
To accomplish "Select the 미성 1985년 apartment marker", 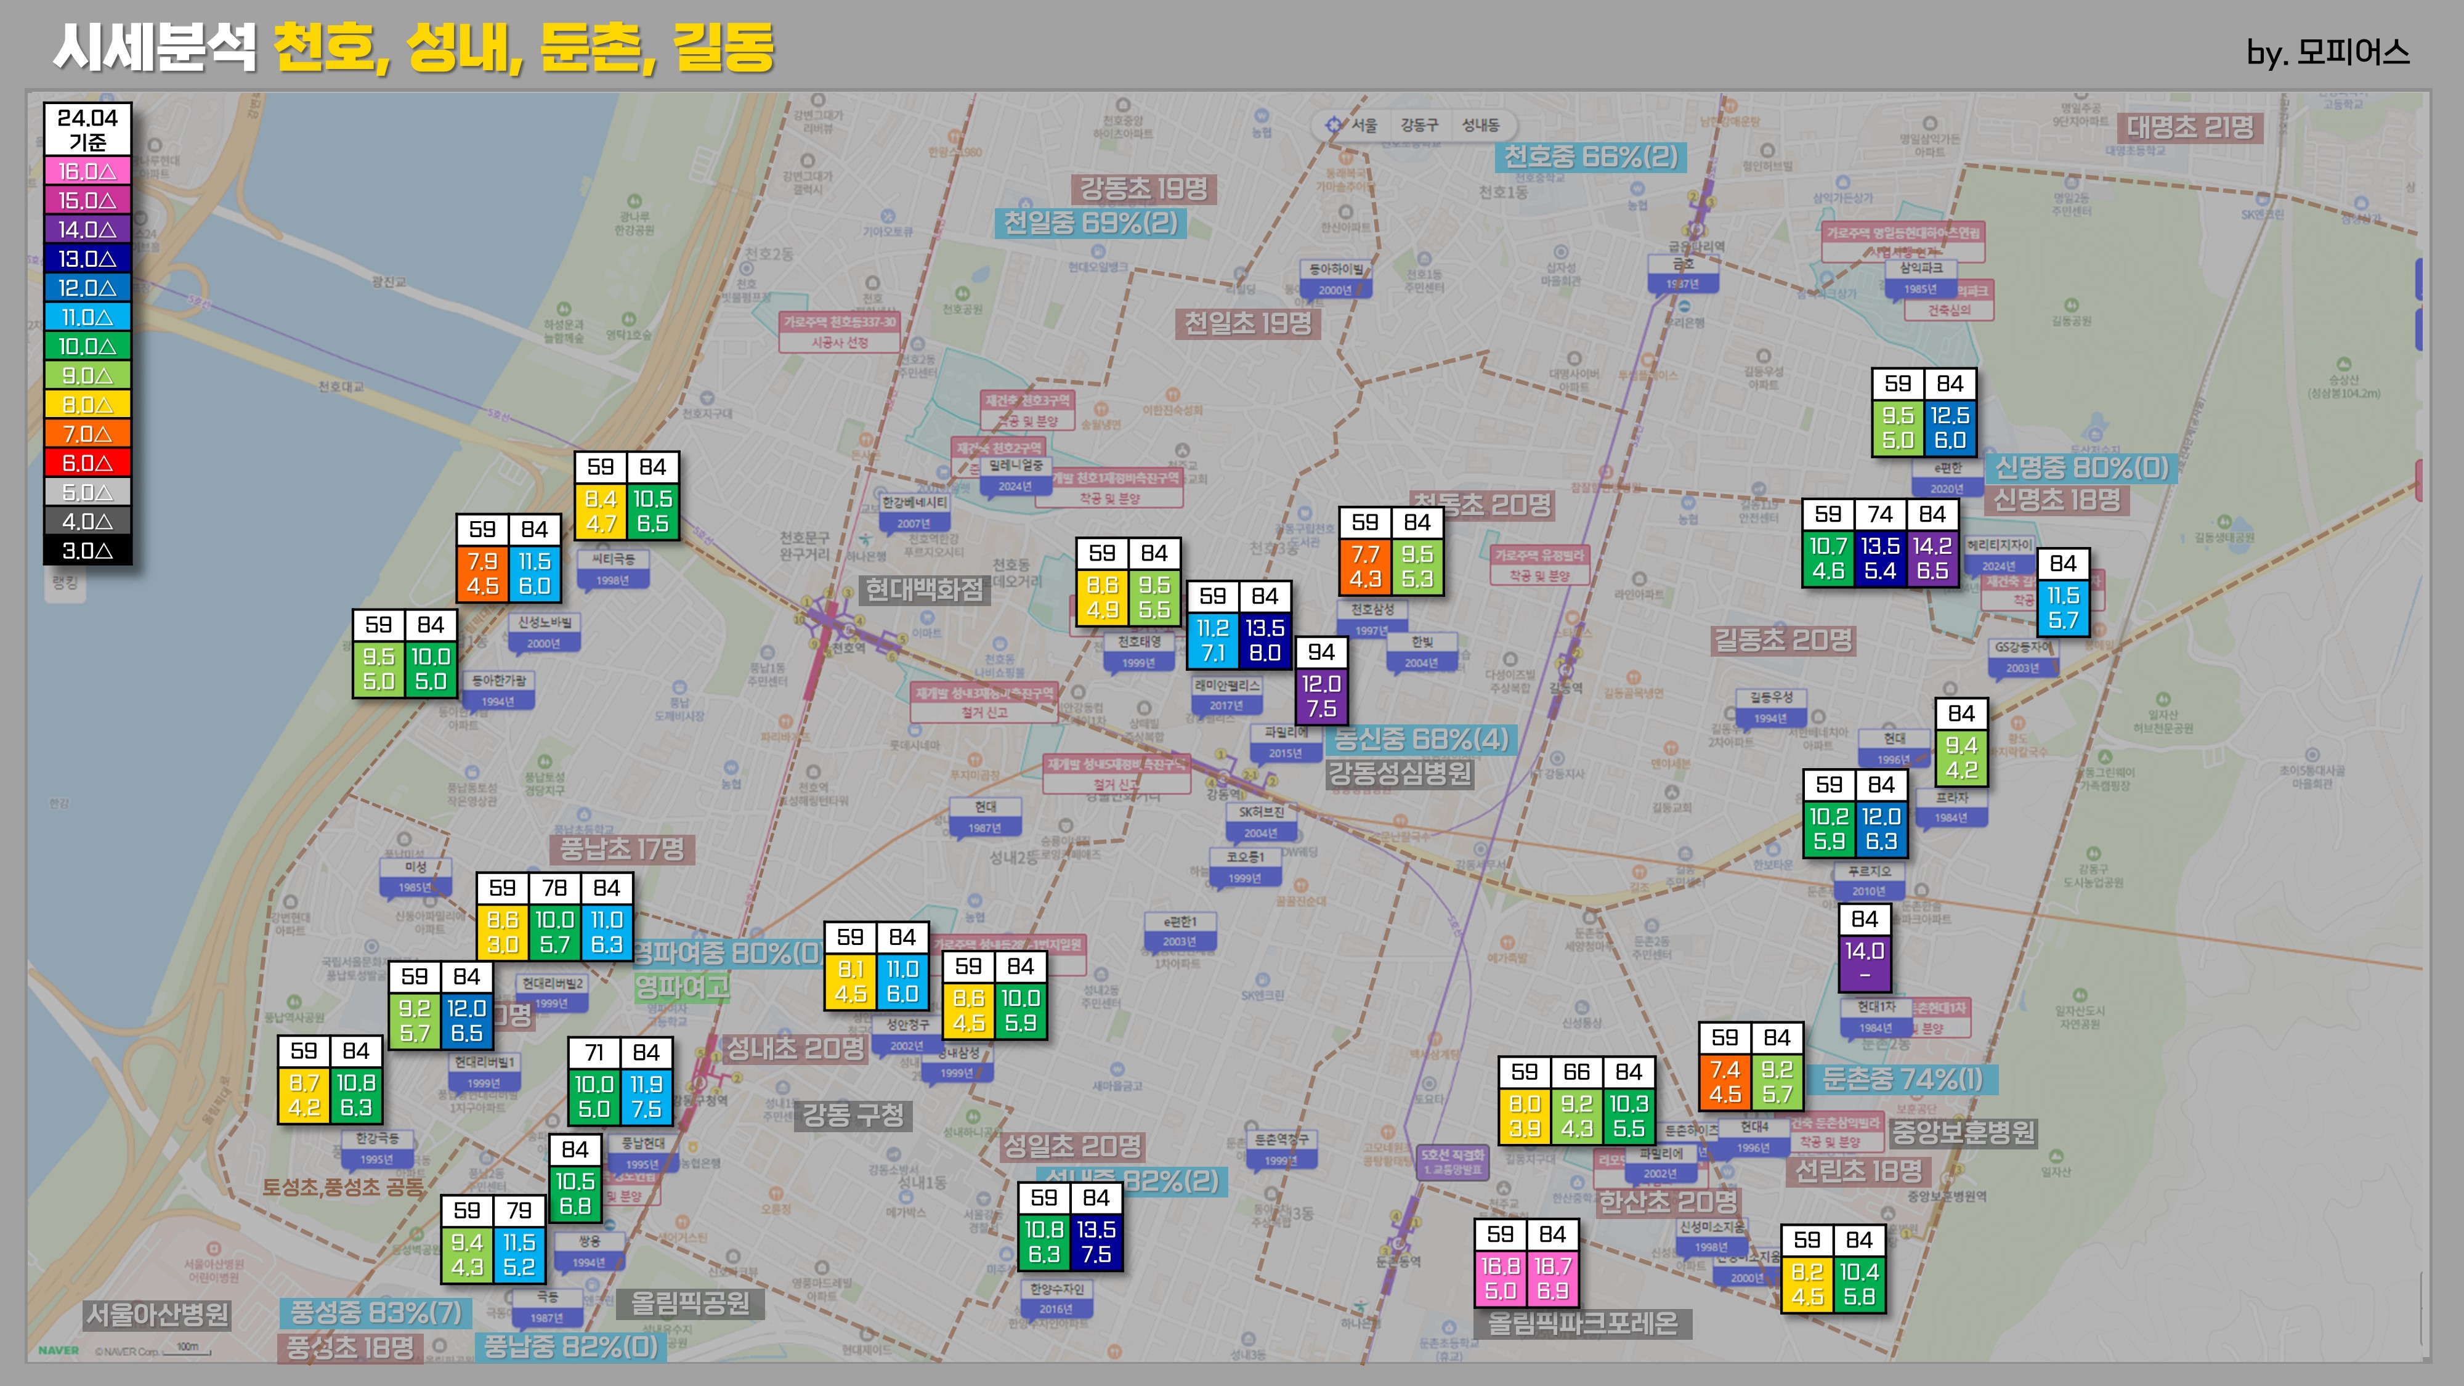I will point(415,876).
